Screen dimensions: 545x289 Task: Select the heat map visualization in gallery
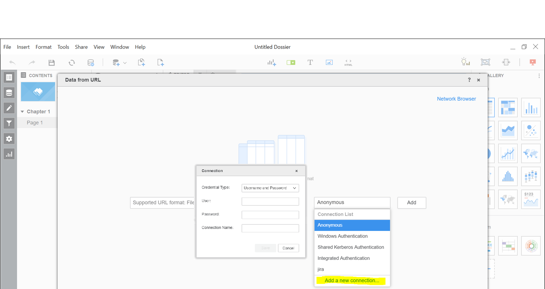(x=508, y=108)
